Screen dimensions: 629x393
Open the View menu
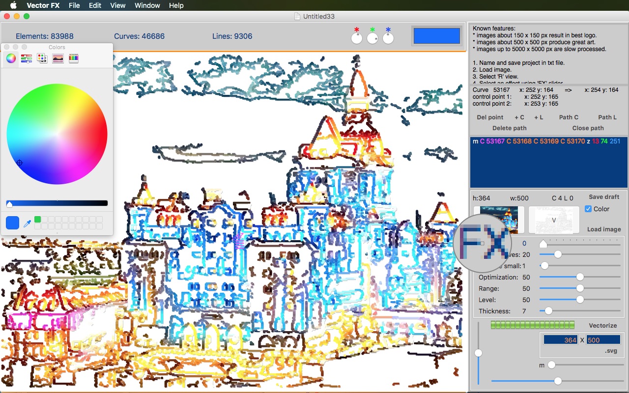coord(117,5)
